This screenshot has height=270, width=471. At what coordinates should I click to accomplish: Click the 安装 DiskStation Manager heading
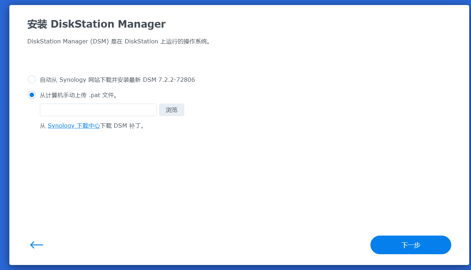click(x=96, y=24)
